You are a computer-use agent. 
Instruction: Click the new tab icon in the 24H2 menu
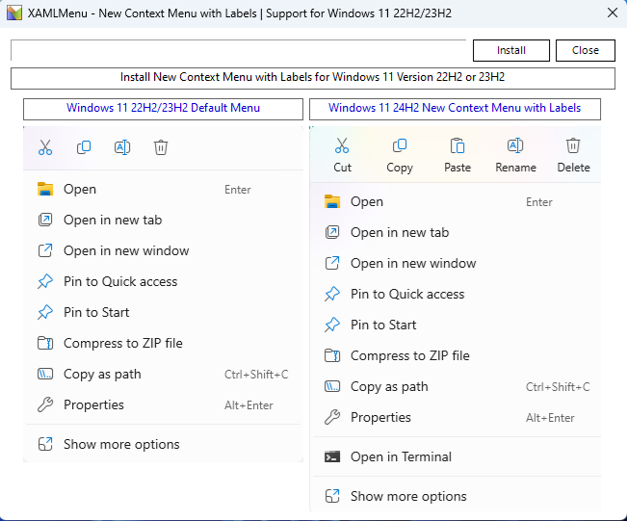(332, 232)
